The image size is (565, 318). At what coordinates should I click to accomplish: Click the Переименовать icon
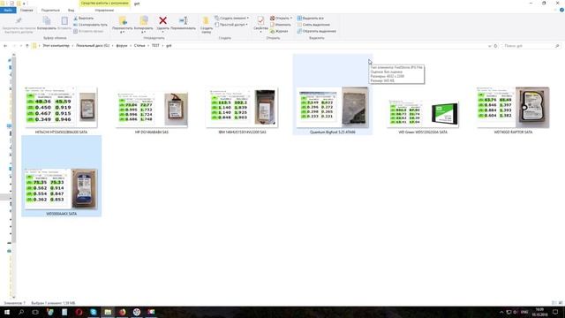(x=183, y=20)
